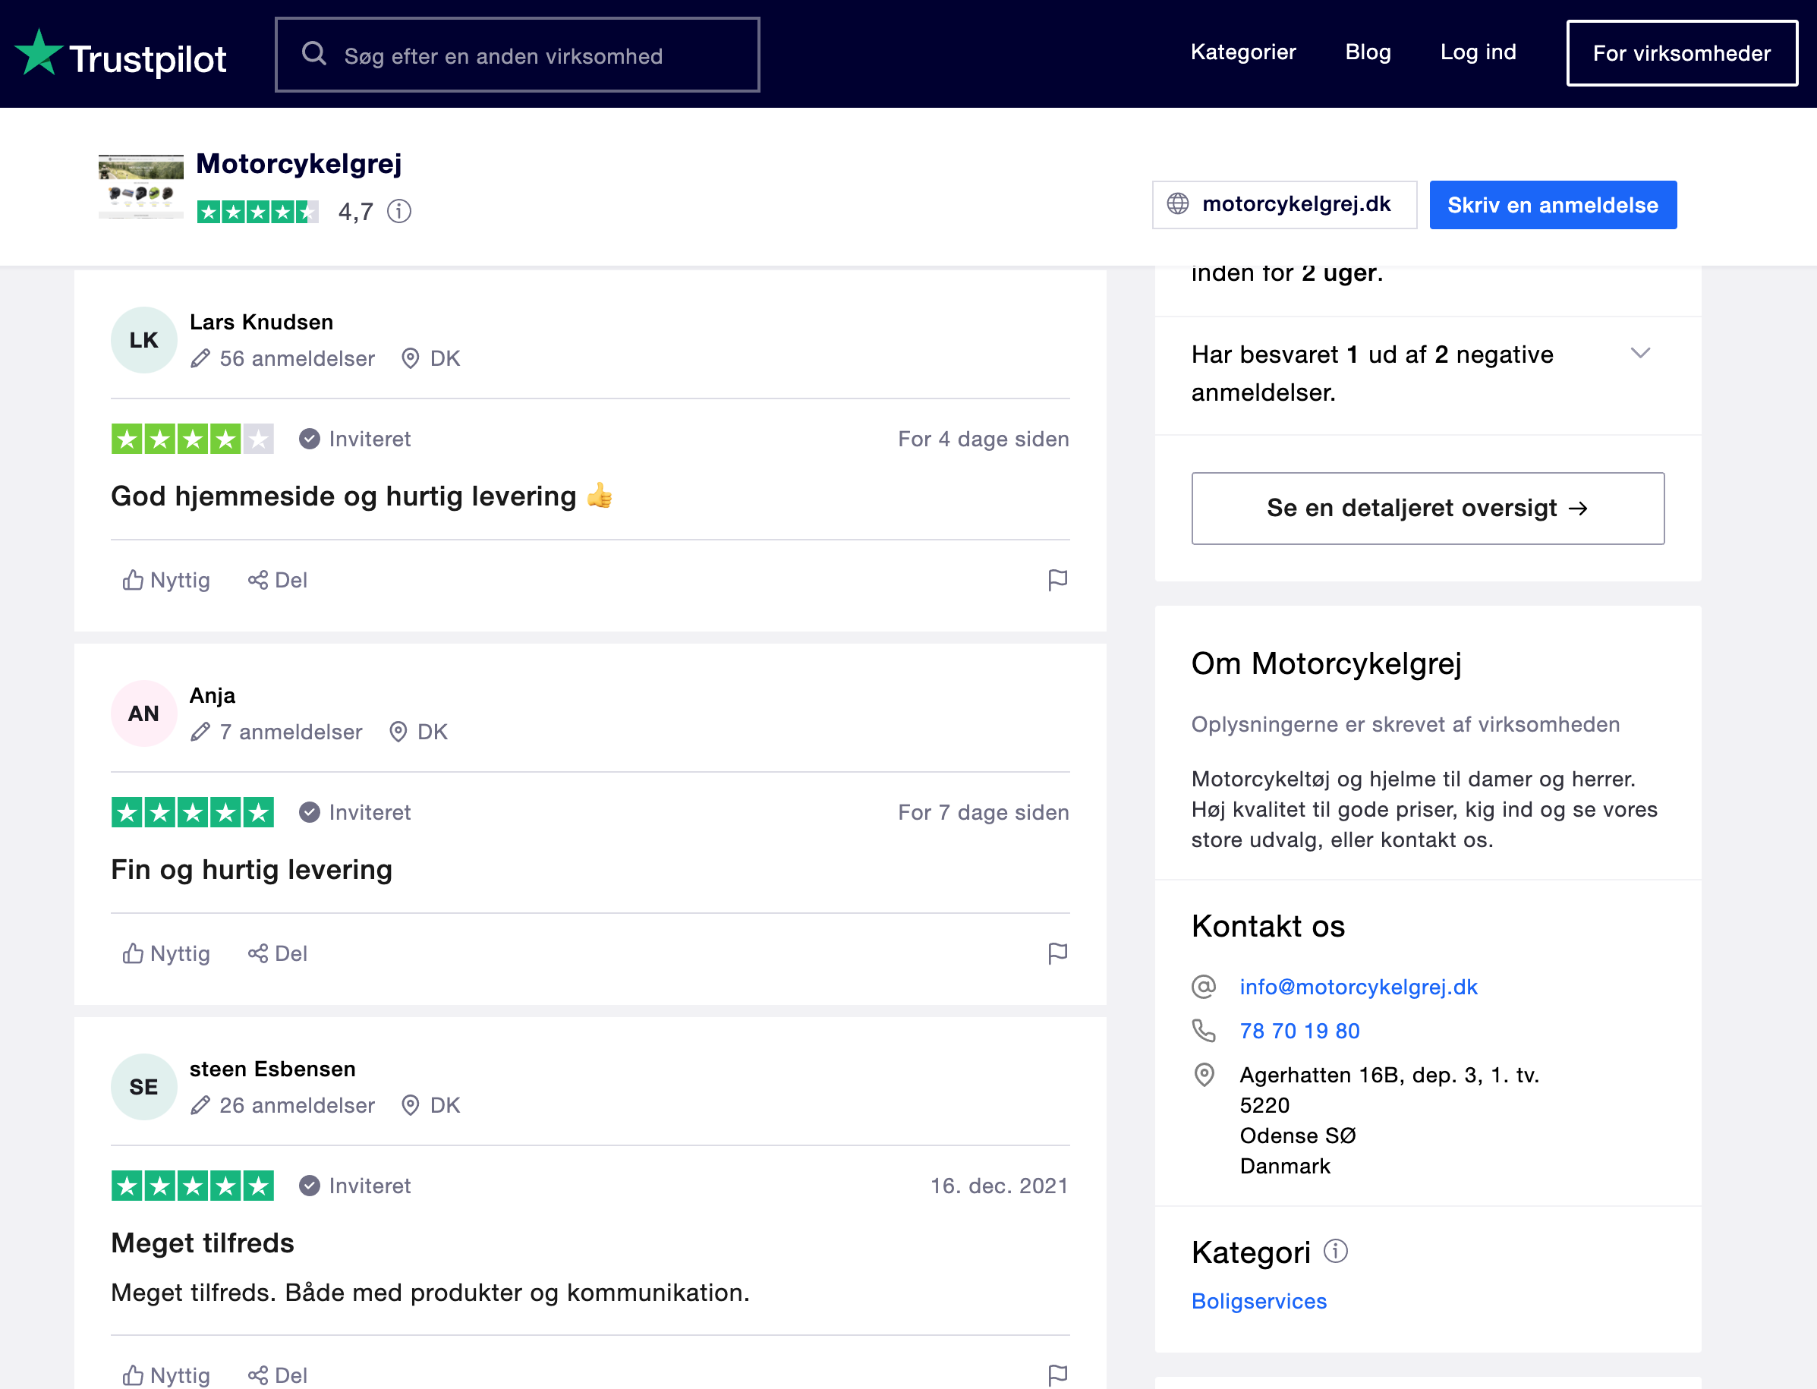Share Anja's review with Del

(278, 953)
